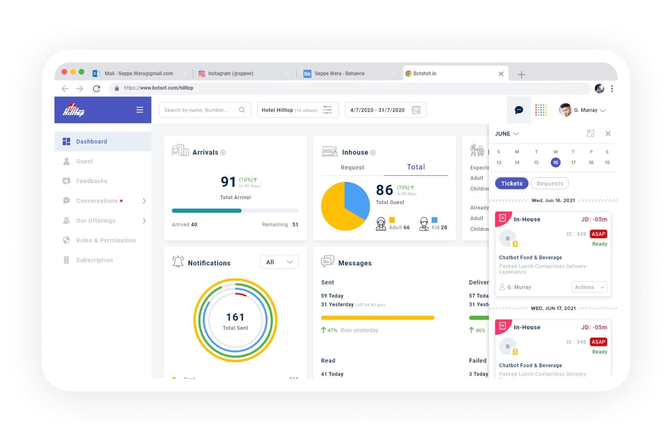Click the Notifications bell icon
Viewport: 672px width, 448px height.
tap(178, 261)
